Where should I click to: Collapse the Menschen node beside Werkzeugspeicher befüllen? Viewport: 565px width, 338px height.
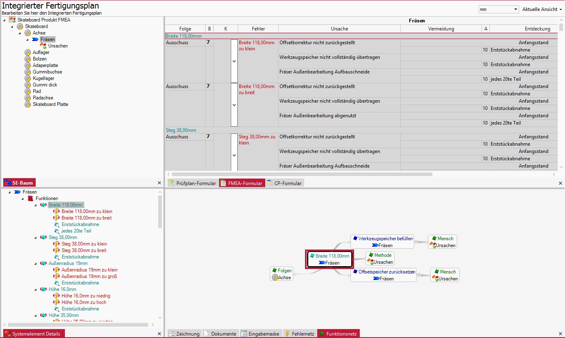(416, 242)
